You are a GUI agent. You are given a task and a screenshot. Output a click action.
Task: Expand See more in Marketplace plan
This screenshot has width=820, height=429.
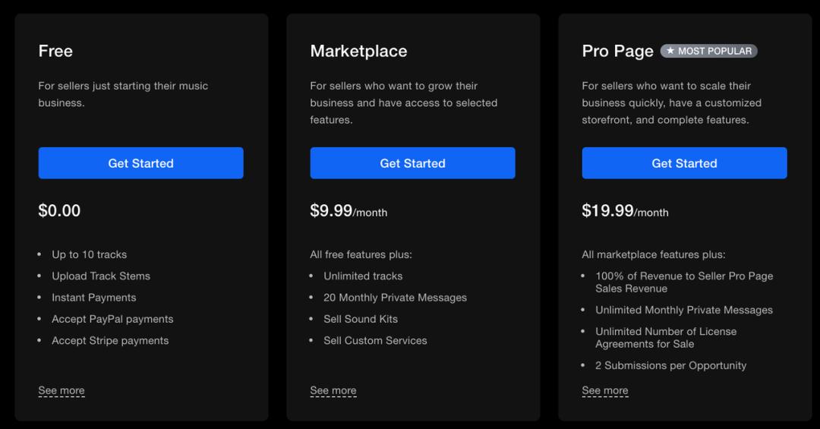[333, 390]
